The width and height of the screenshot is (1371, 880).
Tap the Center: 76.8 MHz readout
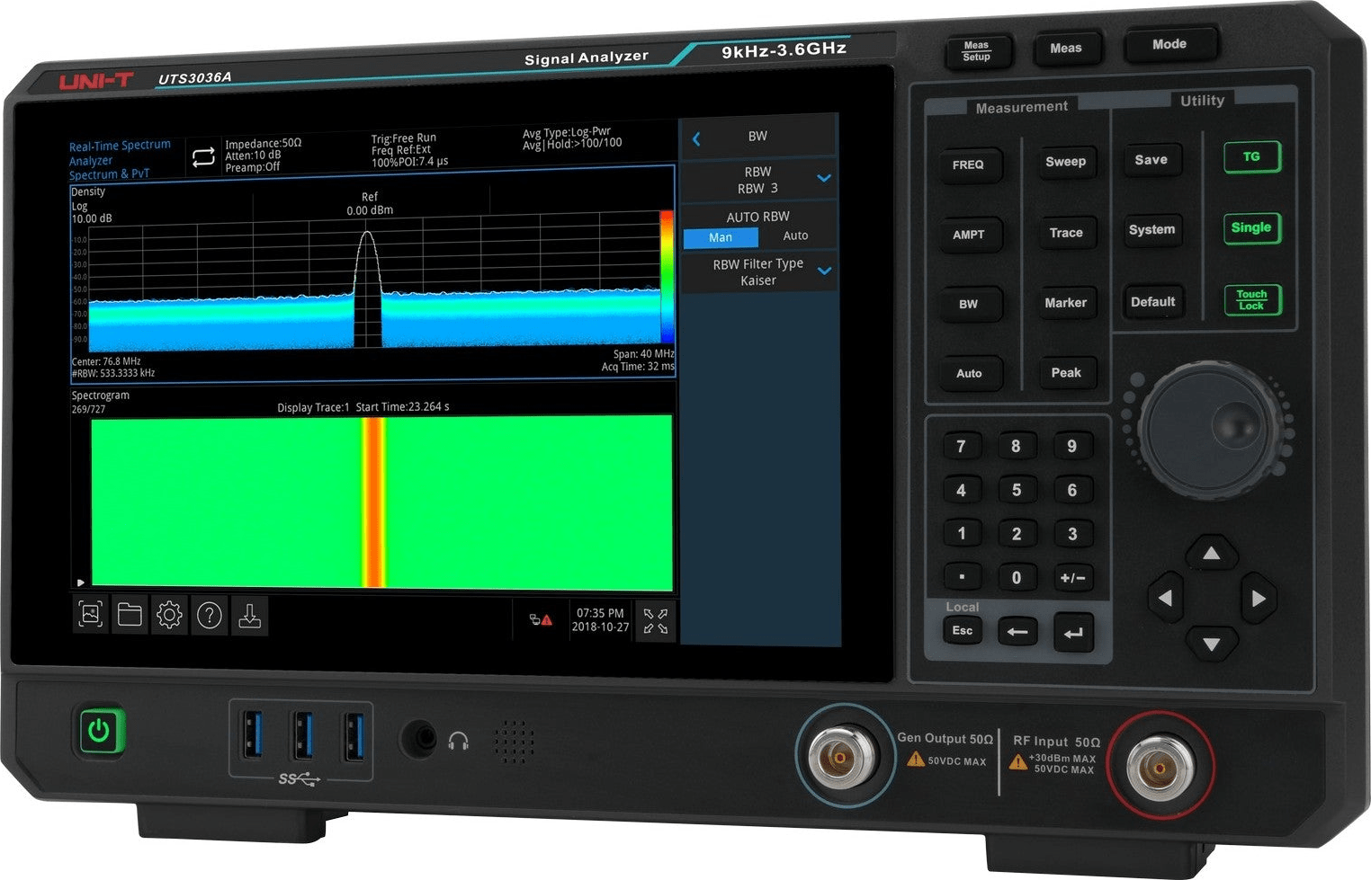click(x=106, y=361)
